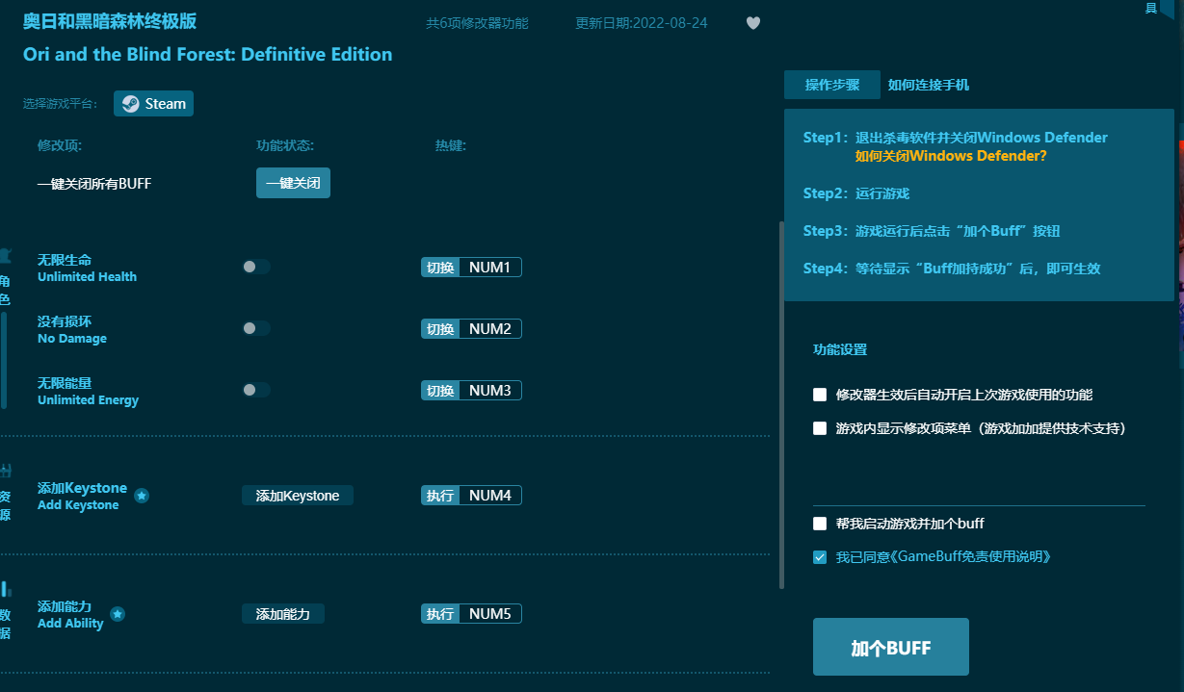Toggle Unlimited Health switch

point(256,267)
